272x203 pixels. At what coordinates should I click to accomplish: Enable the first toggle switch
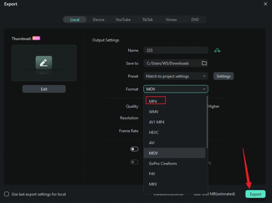tap(134, 149)
